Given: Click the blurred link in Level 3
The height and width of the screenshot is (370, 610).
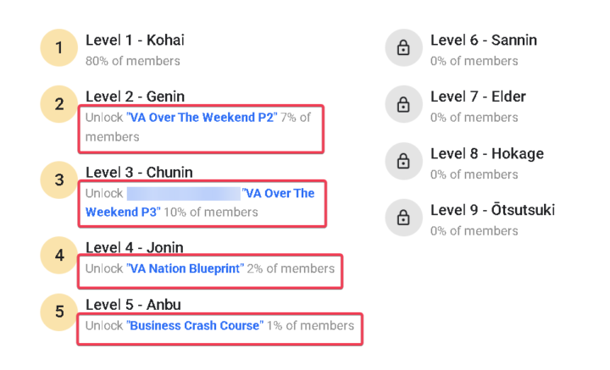Looking at the screenshot, I should (183, 194).
